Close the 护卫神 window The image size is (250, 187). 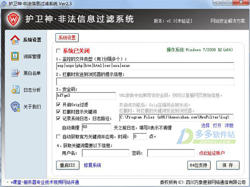241,2
